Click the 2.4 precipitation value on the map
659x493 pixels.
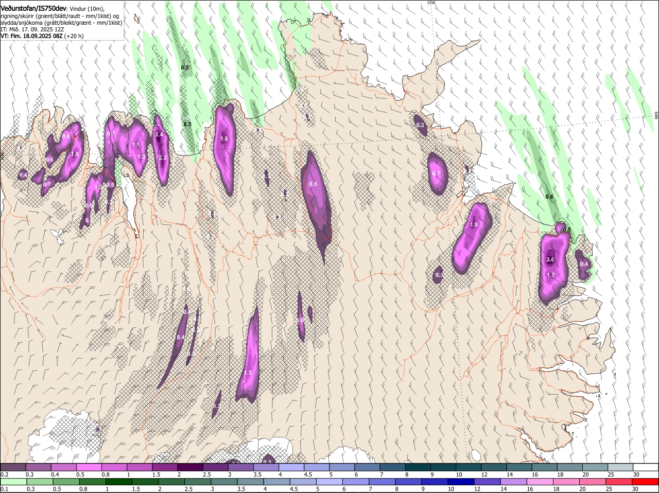pyautogui.click(x=159, y=134)
